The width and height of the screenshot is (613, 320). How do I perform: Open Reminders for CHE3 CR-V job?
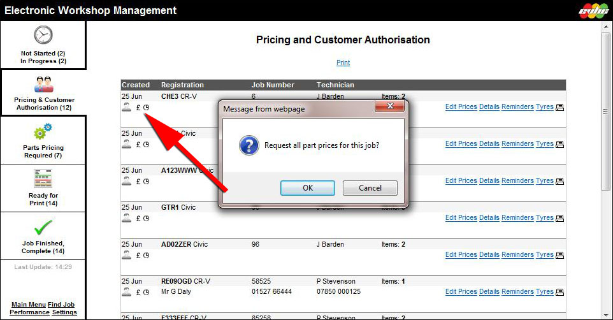[x=517, y=107]
